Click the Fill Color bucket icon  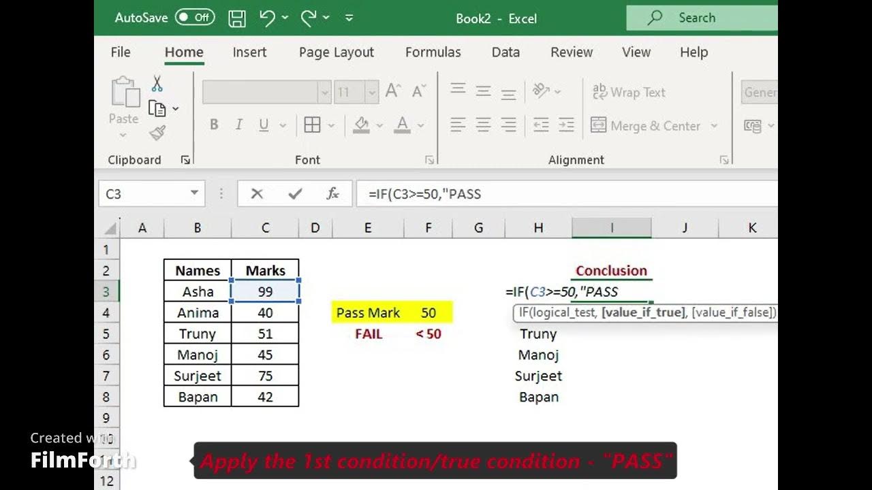pyautogui.click(x=361, y=125)
